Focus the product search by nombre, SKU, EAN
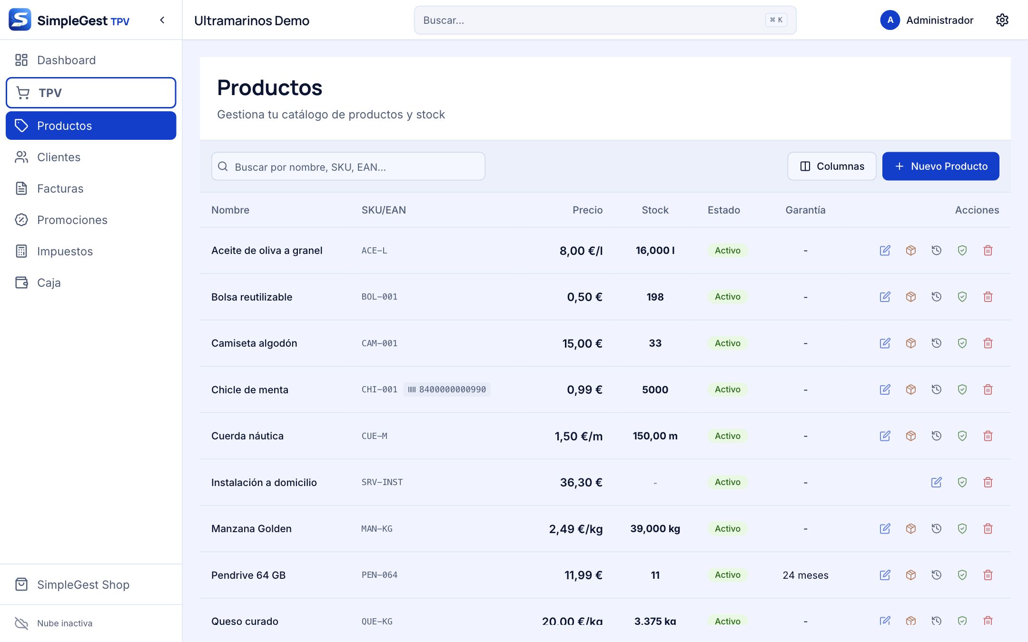This screenshot has height=642, width=1028. click(348, 166)
